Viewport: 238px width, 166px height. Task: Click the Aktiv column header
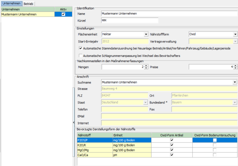(x=63, y=9)
